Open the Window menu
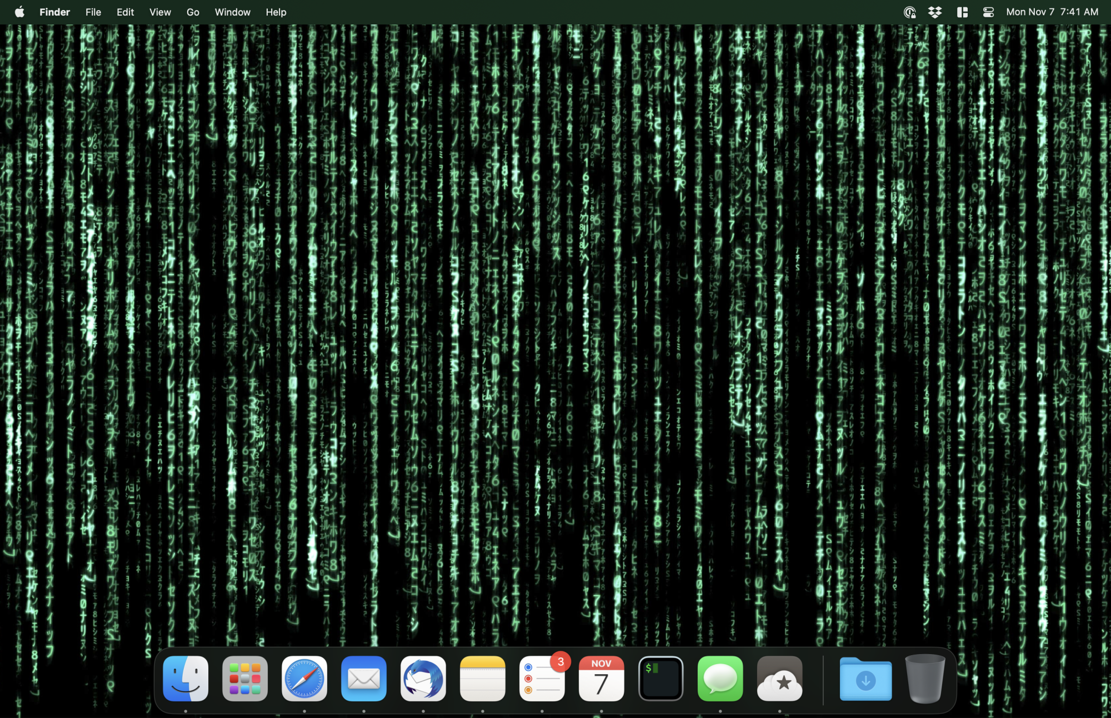Image resolution: width=1111 pixels, height=718 pixels. point(232,12)
